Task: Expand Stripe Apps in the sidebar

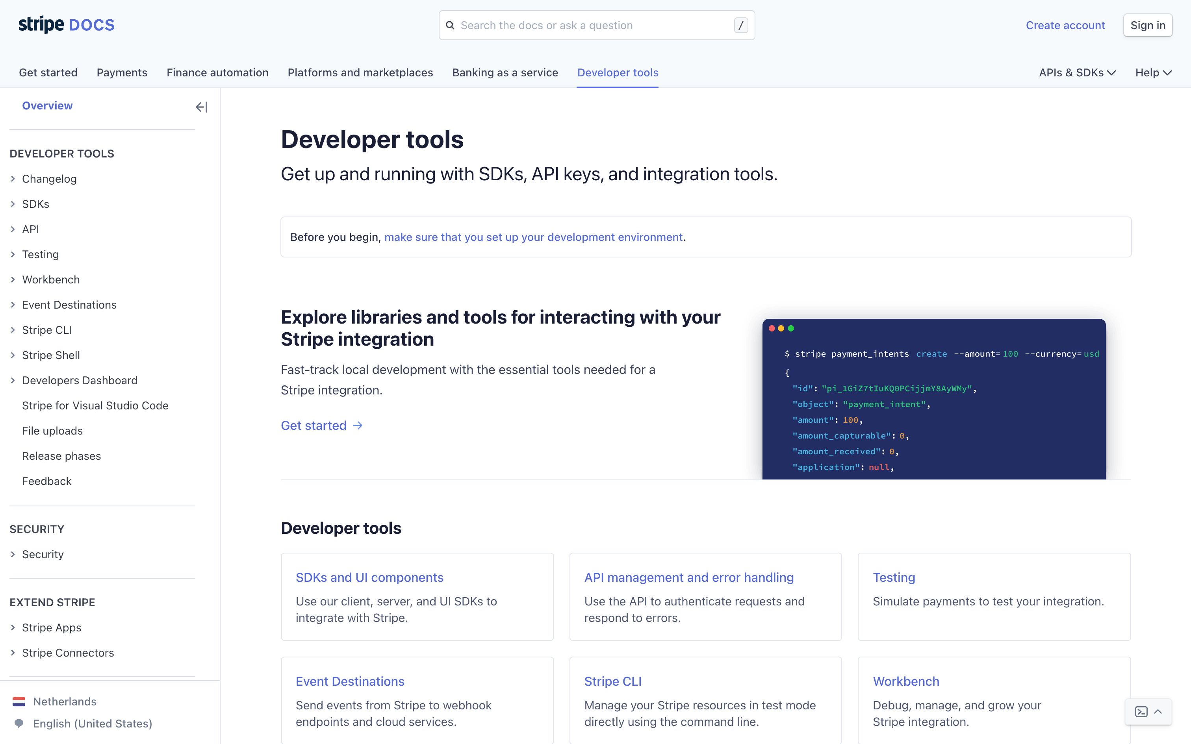Action: tap(13, 627)
